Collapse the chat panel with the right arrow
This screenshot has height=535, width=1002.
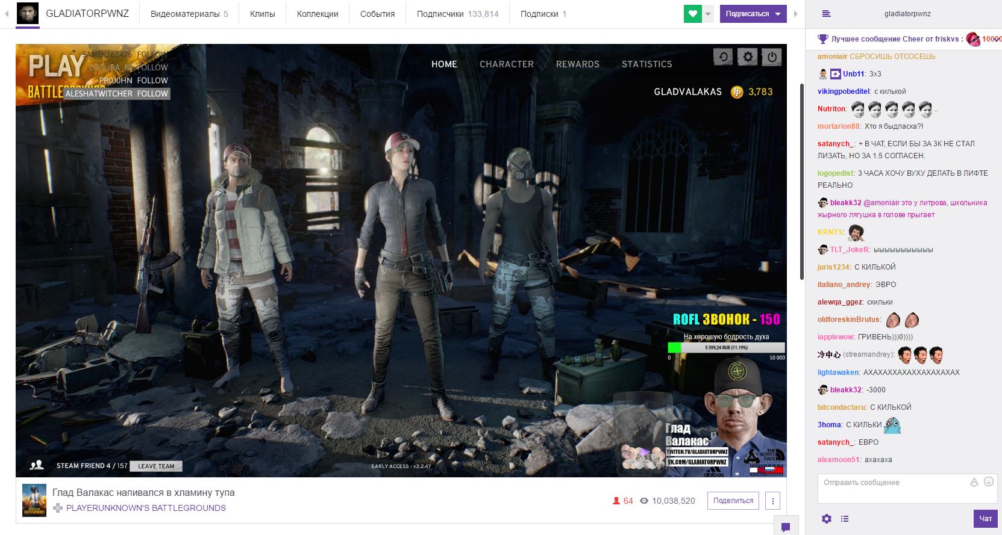pyautogui.click(x=796, y=14)
